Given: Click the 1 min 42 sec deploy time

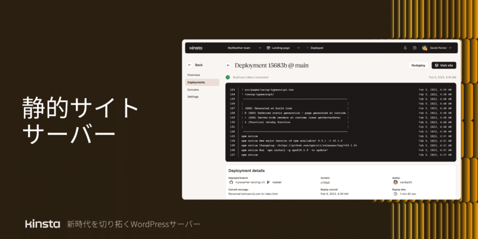Looking at the screenshot, I should tap(408, 194).
